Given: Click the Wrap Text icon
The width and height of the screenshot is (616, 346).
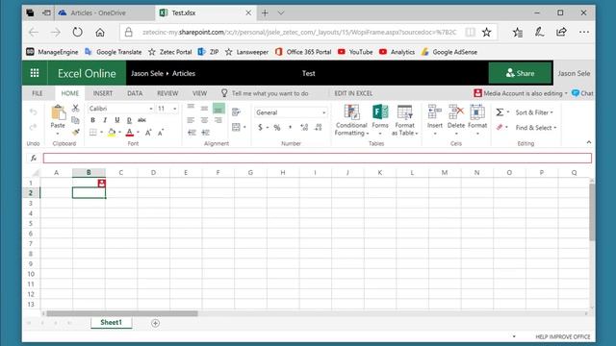Looking at the screenshot, I should pos(236,112).
